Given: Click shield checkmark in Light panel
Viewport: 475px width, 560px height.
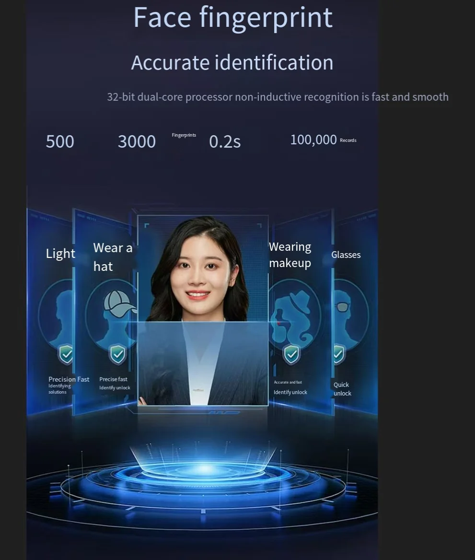Looking at the screenshot, I should pyautogui.click(x=66, y=354).
